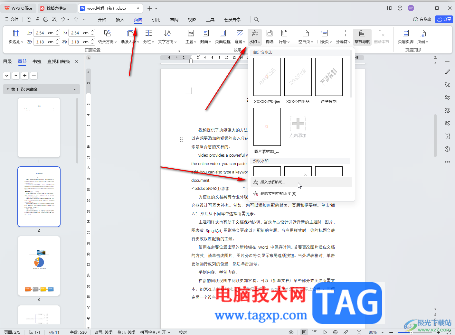
Task: Switch to the 开始 ribbon tab
Action: pyautogui.click(x=102, y=20)
